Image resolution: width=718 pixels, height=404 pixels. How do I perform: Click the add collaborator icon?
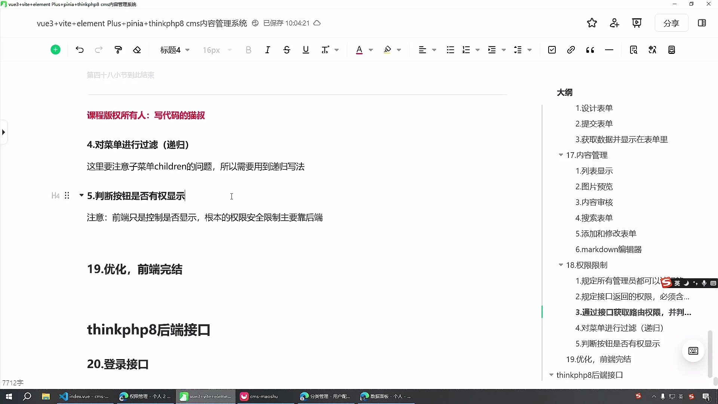click(x=614, y=23)
